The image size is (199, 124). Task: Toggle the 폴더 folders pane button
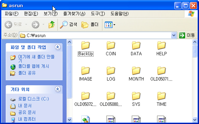tap(90, 24)
